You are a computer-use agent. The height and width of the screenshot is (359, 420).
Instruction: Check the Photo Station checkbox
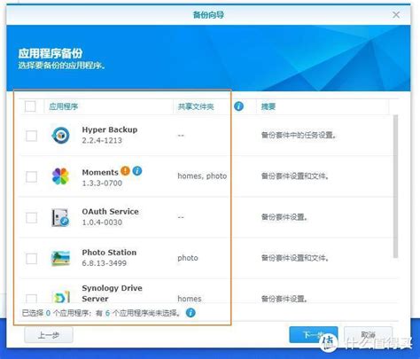point(31,259)
